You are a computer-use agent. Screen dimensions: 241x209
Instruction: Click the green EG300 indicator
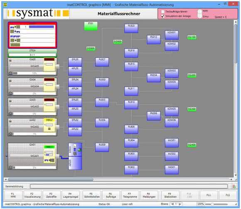click(192, 109)
